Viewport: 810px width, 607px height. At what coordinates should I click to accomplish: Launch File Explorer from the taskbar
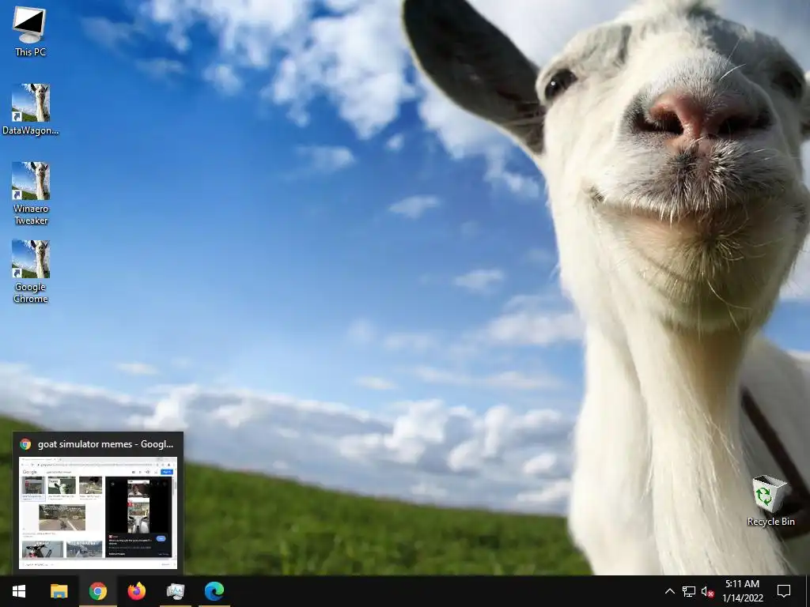tap(59, 591)
